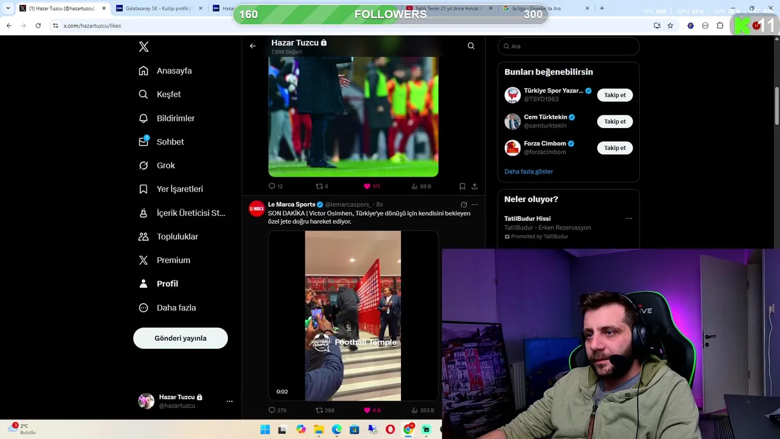Open Forza Cimbom profile name

pos(545,143)
